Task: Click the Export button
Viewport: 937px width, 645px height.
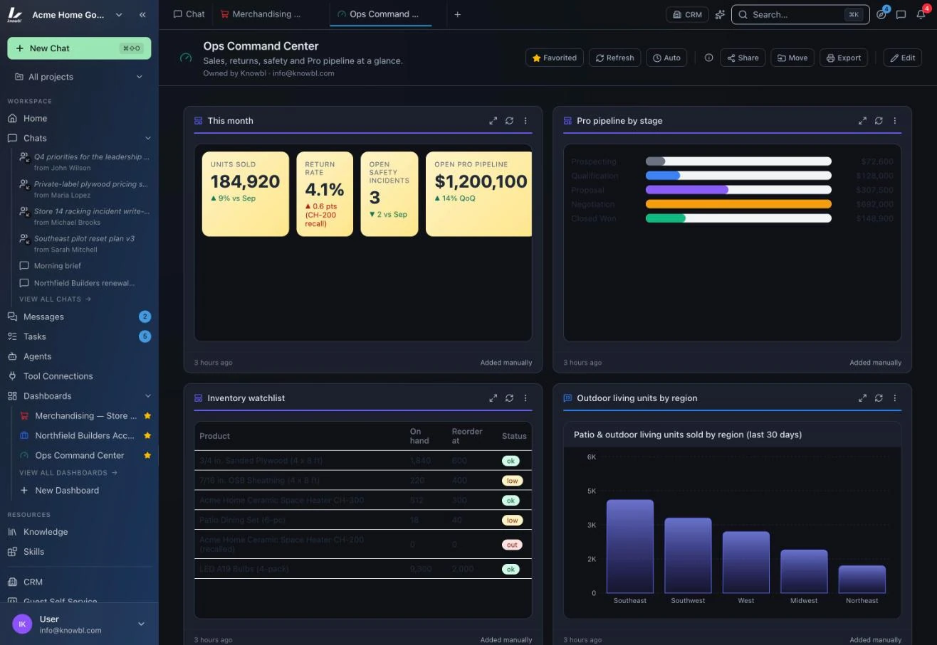Action: 844,58
